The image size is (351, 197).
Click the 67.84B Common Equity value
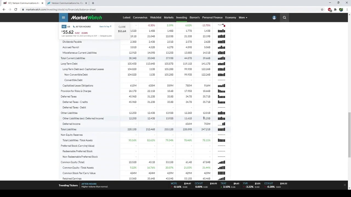click(206, 162)
